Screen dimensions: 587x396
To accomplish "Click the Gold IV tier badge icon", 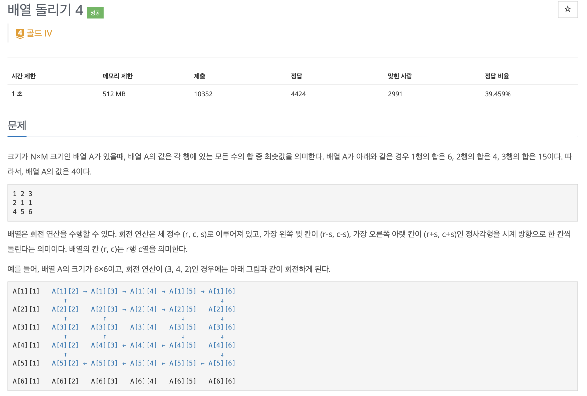I will (20, 33).
